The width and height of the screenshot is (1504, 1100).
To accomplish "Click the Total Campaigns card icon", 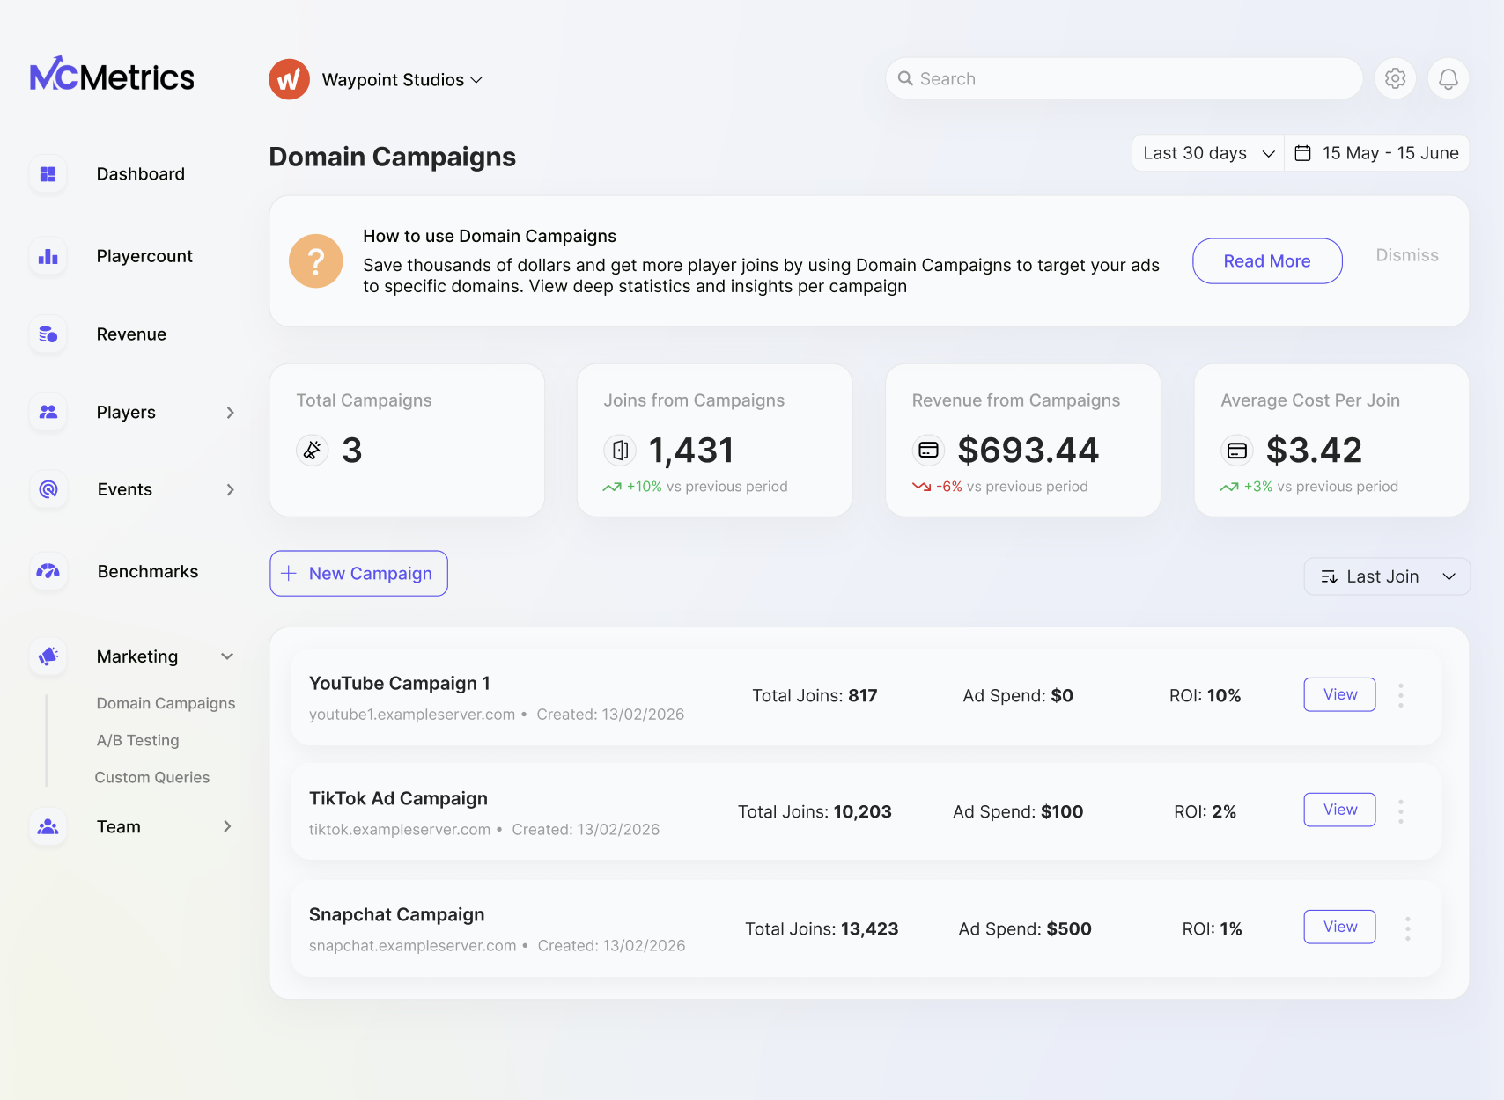I will coord(313,450).
